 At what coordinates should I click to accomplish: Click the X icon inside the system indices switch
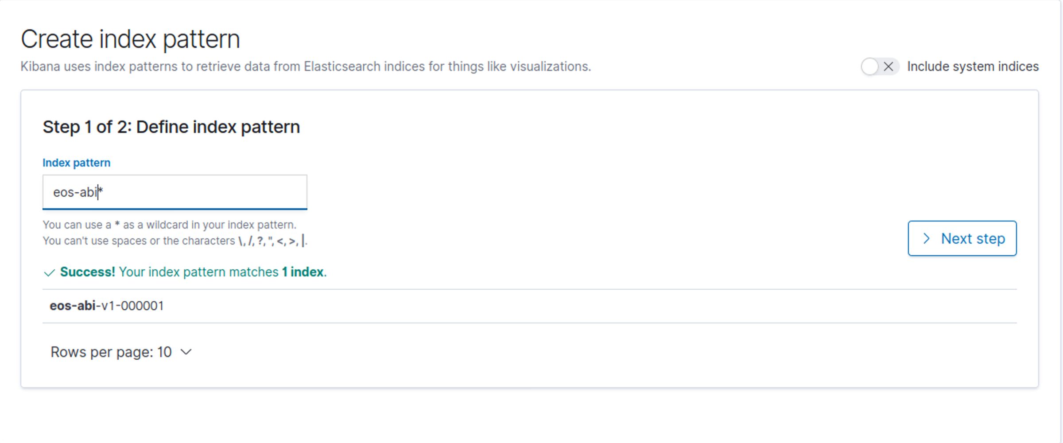(888, 66)
